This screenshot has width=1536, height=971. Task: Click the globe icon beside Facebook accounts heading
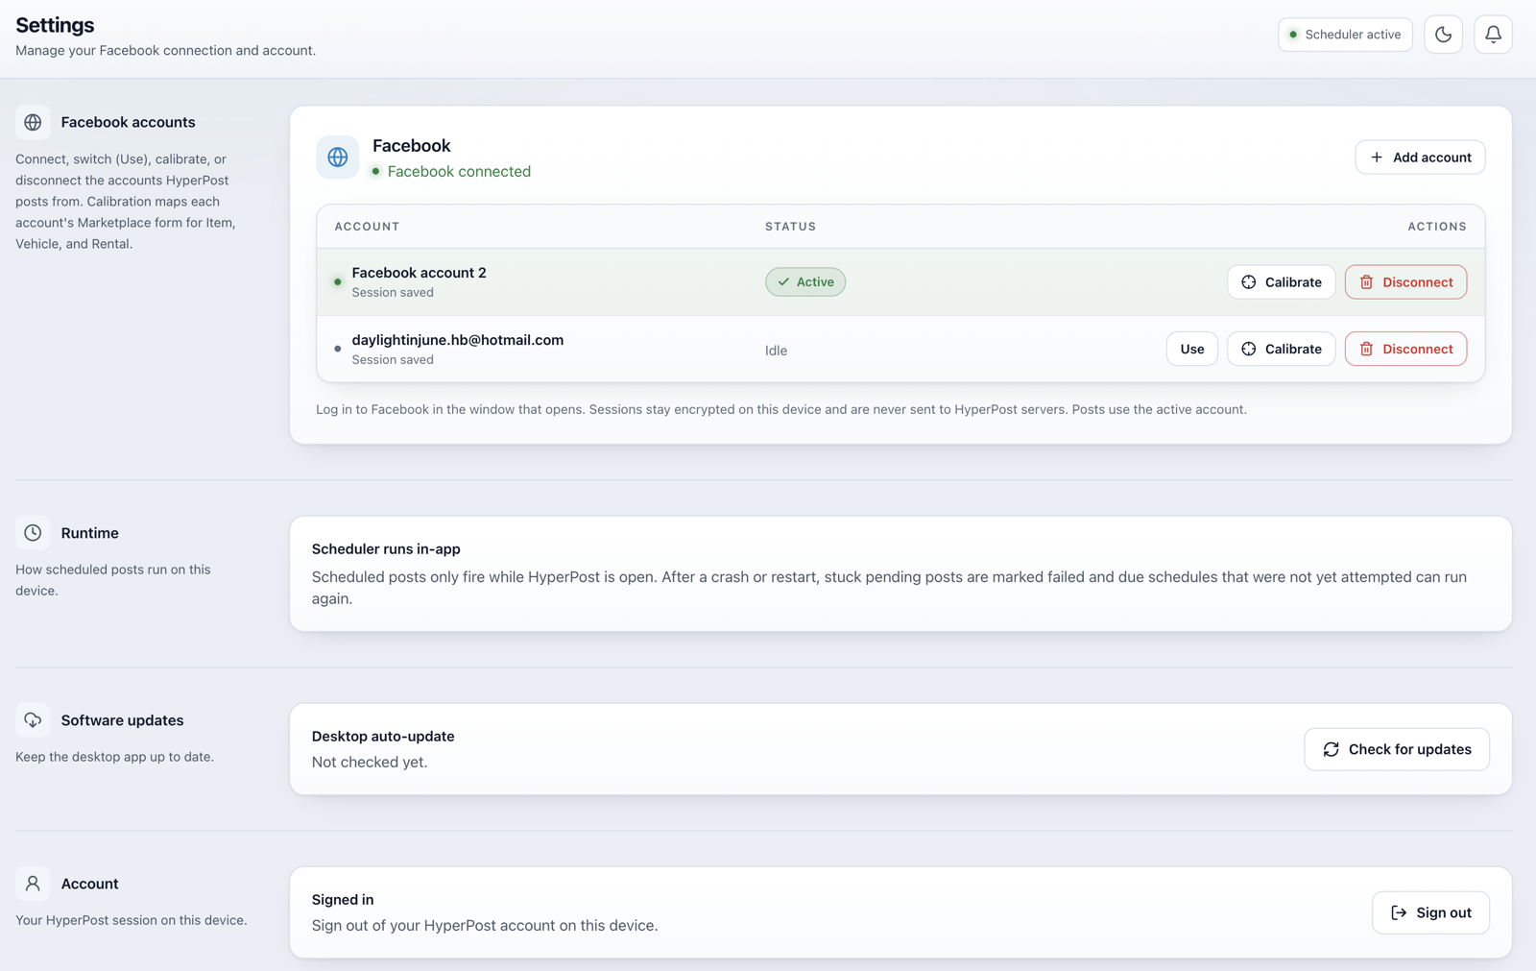(x=33, y=123)
